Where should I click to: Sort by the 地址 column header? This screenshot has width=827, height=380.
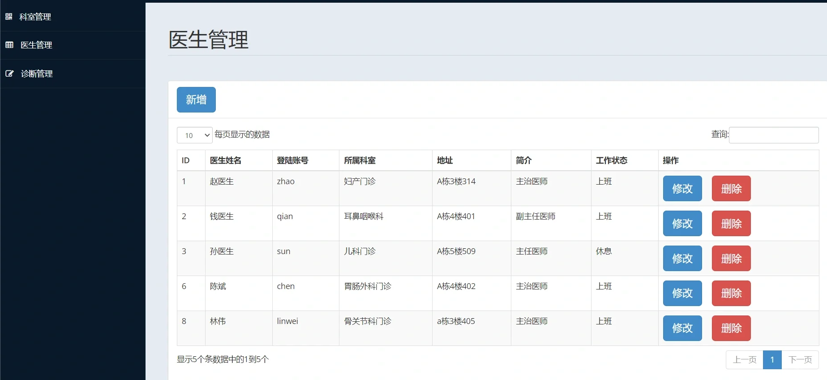[471, 160]
